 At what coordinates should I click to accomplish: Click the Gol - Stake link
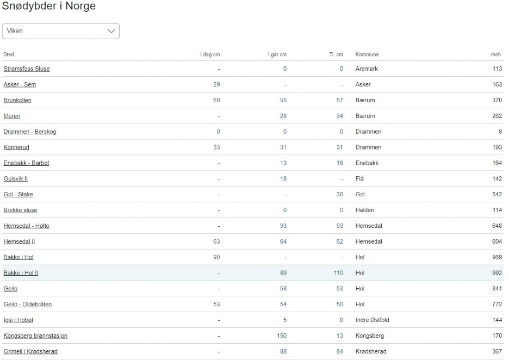click(18, 195)
